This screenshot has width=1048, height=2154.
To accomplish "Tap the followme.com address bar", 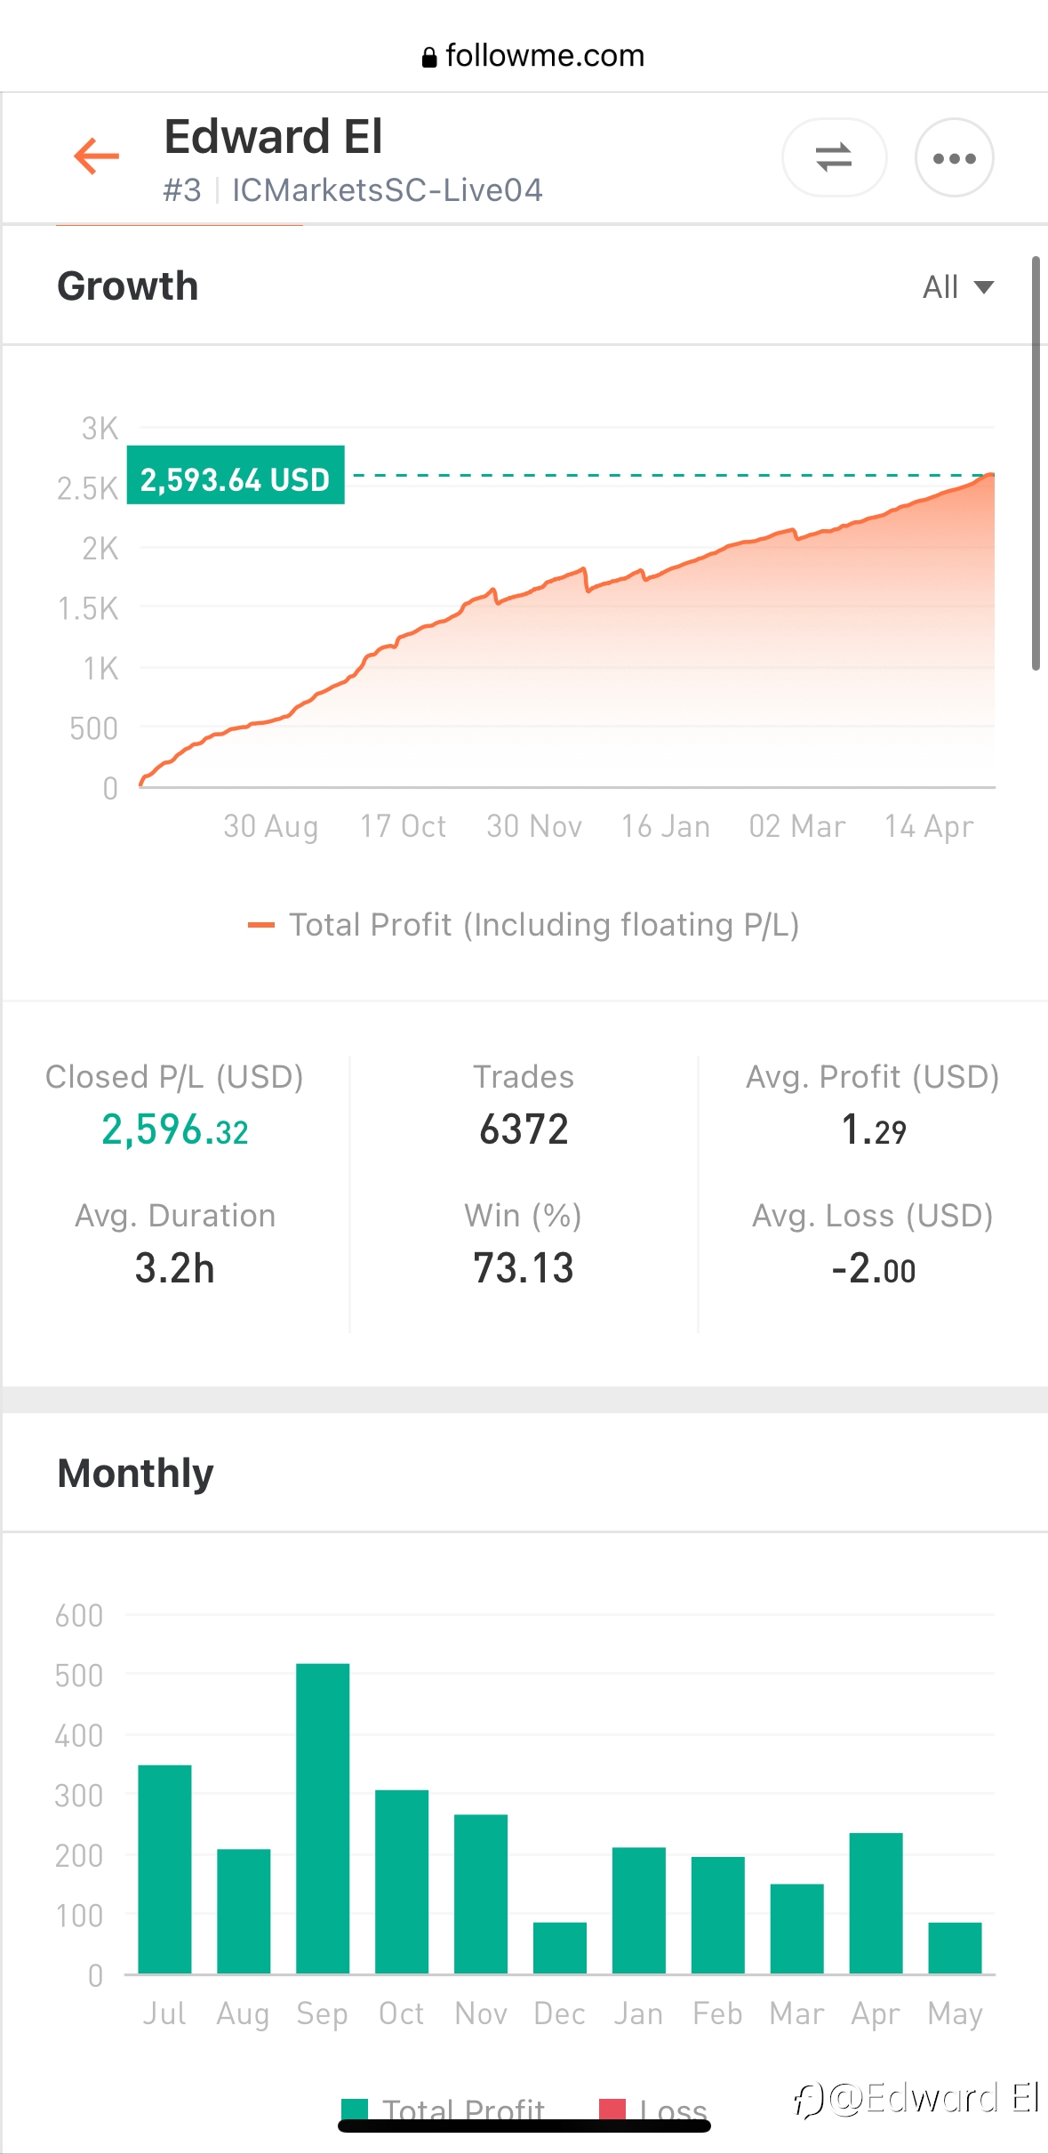I will coord(532,56).
